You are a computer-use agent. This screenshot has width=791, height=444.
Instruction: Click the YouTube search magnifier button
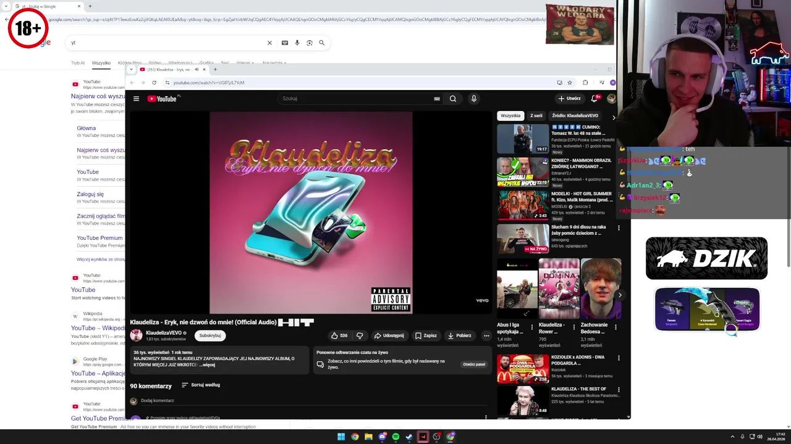coord(453,99)
